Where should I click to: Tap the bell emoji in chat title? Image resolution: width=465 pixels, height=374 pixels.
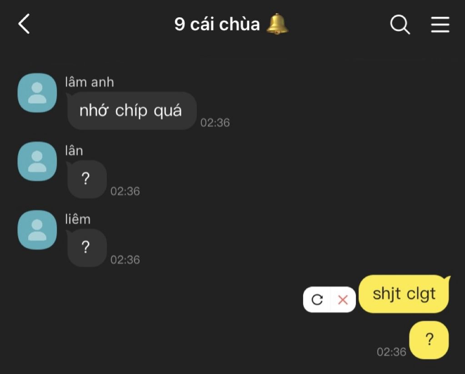point(277,24)
